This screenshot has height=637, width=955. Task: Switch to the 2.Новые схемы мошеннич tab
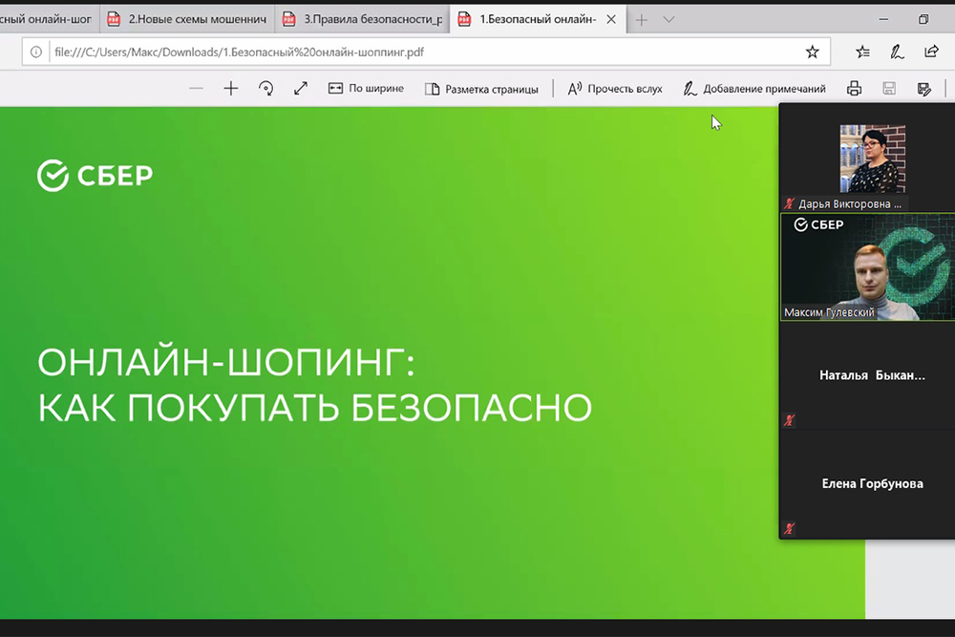(x=189, y=19)
